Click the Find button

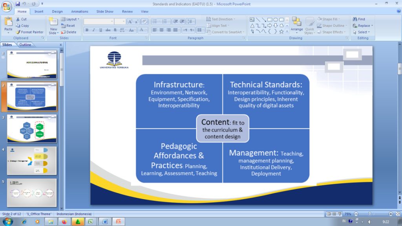(358, 19)
